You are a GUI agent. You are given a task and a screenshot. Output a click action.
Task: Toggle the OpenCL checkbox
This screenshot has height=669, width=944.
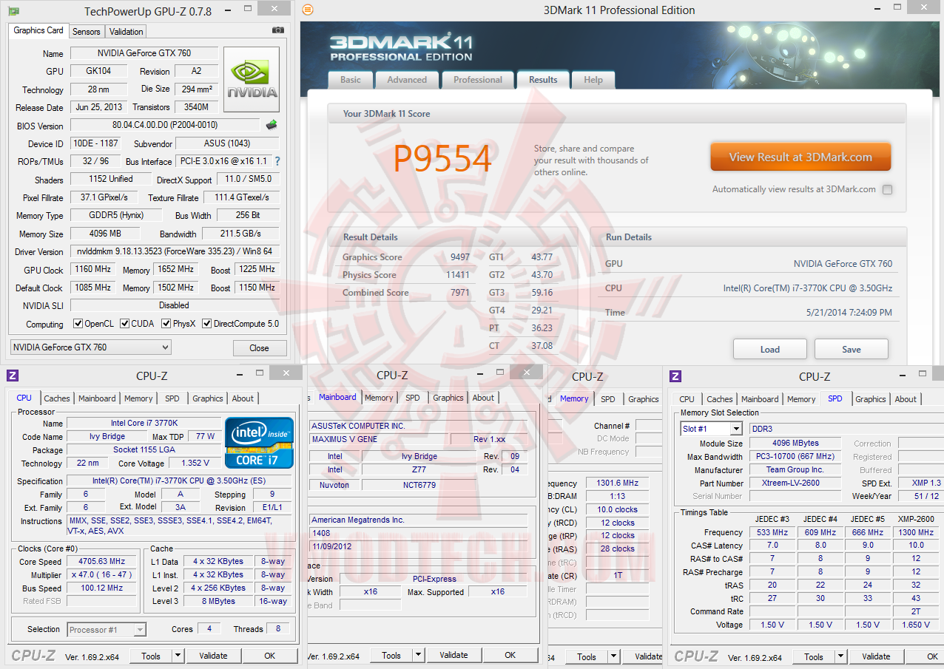tap(78, 324)
